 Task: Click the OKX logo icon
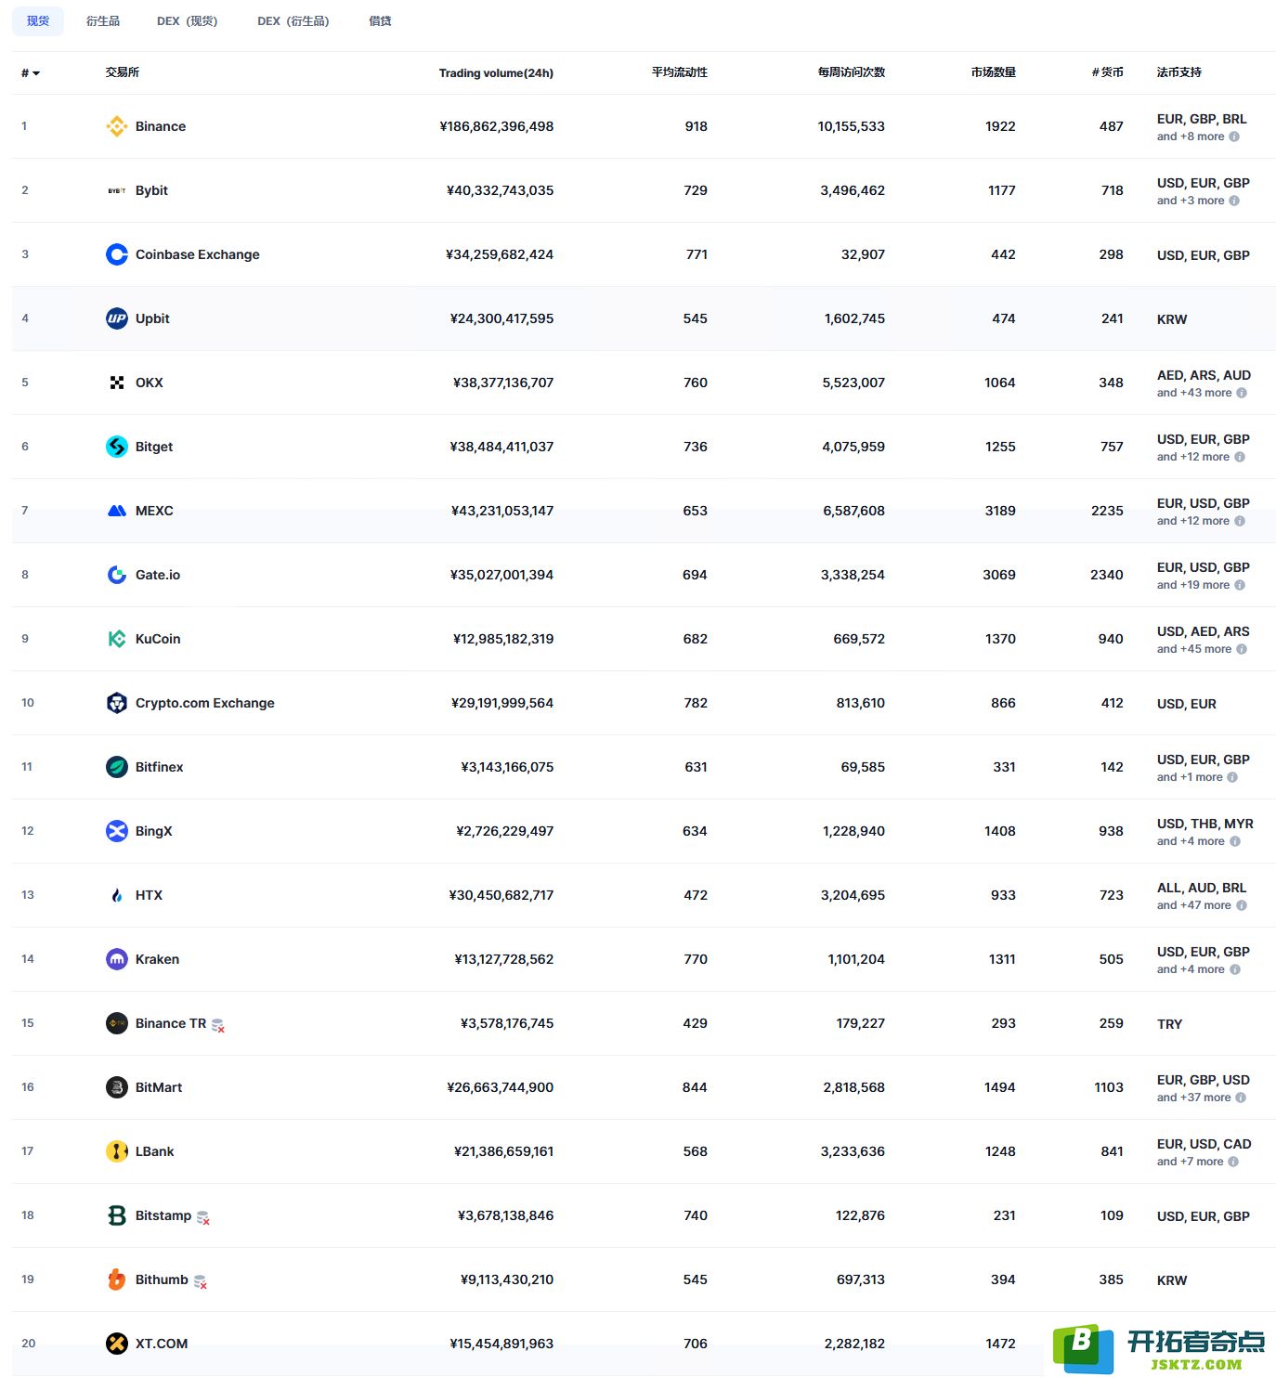(x=117, y=383)
